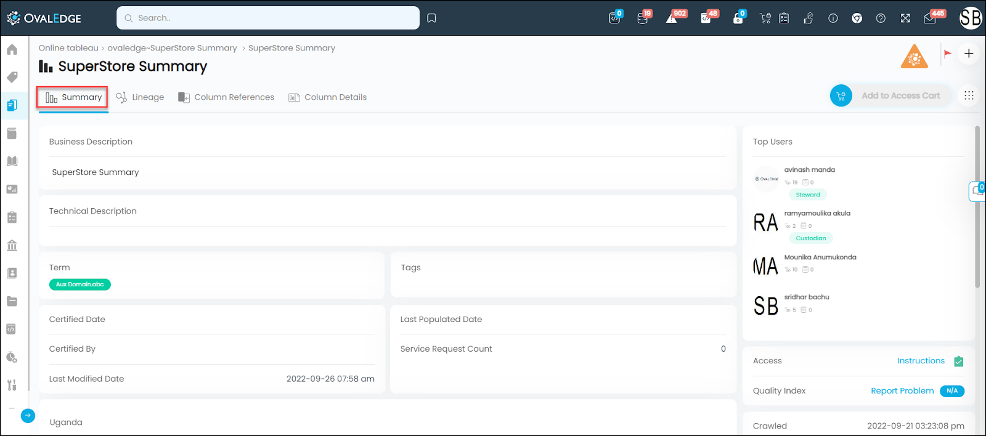
Task: Go to ovaledge-SuperStore Summary breadcrumb
Action: 172,48
